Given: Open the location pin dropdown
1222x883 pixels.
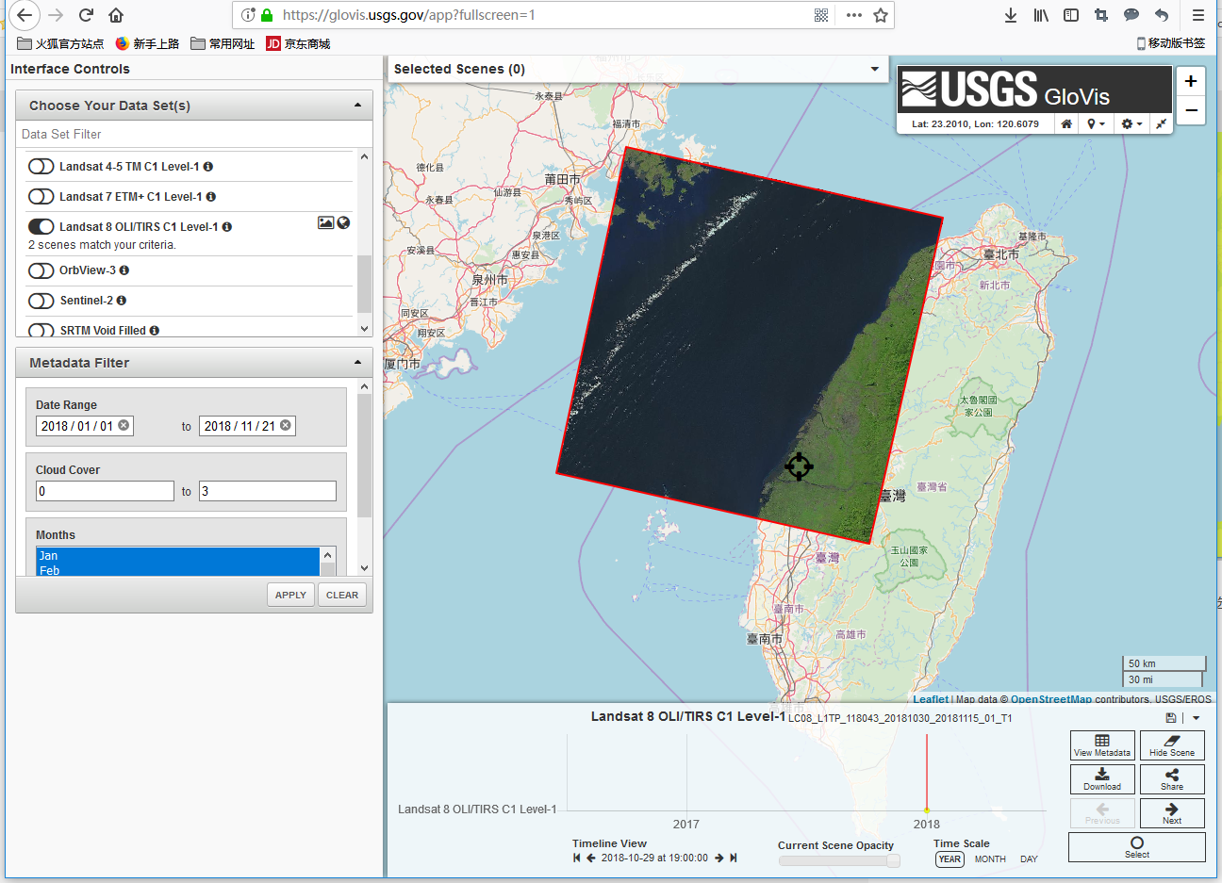Looking at the screenshot, I should tap(1097, 123).
